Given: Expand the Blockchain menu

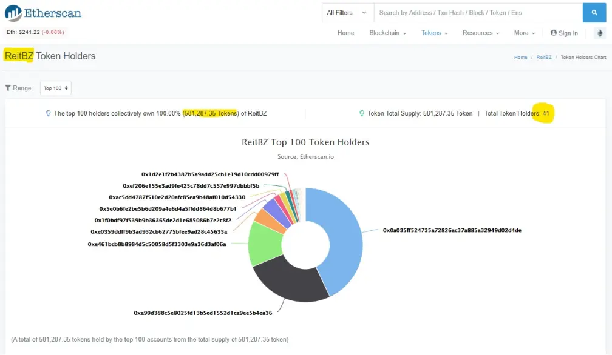Looking at the screenshot, I should pyautogui.click(x=387, y=33).
